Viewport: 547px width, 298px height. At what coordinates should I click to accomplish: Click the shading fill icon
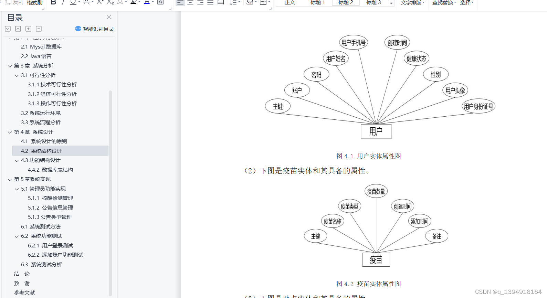click(x=250, y=2)
